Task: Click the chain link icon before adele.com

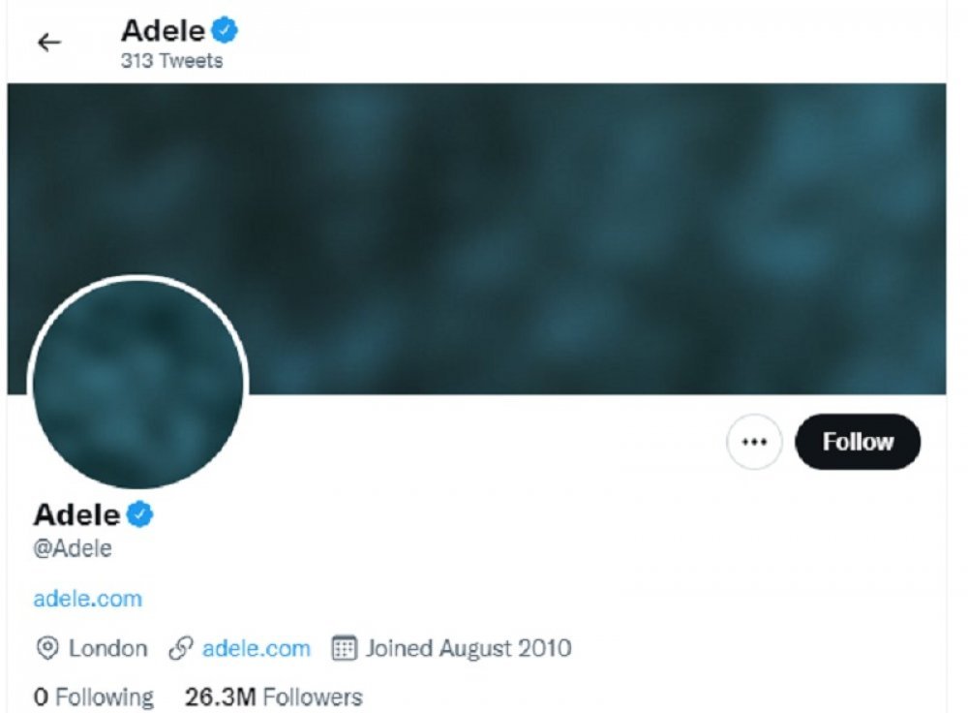Action: click(x=181, y=648)
